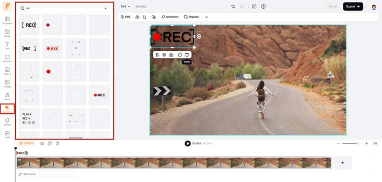The width and height of the screenshot is (382, 182).
Task: Open the Tools sidebar panel
Action: pyautogui.click(x=7, y=134)
